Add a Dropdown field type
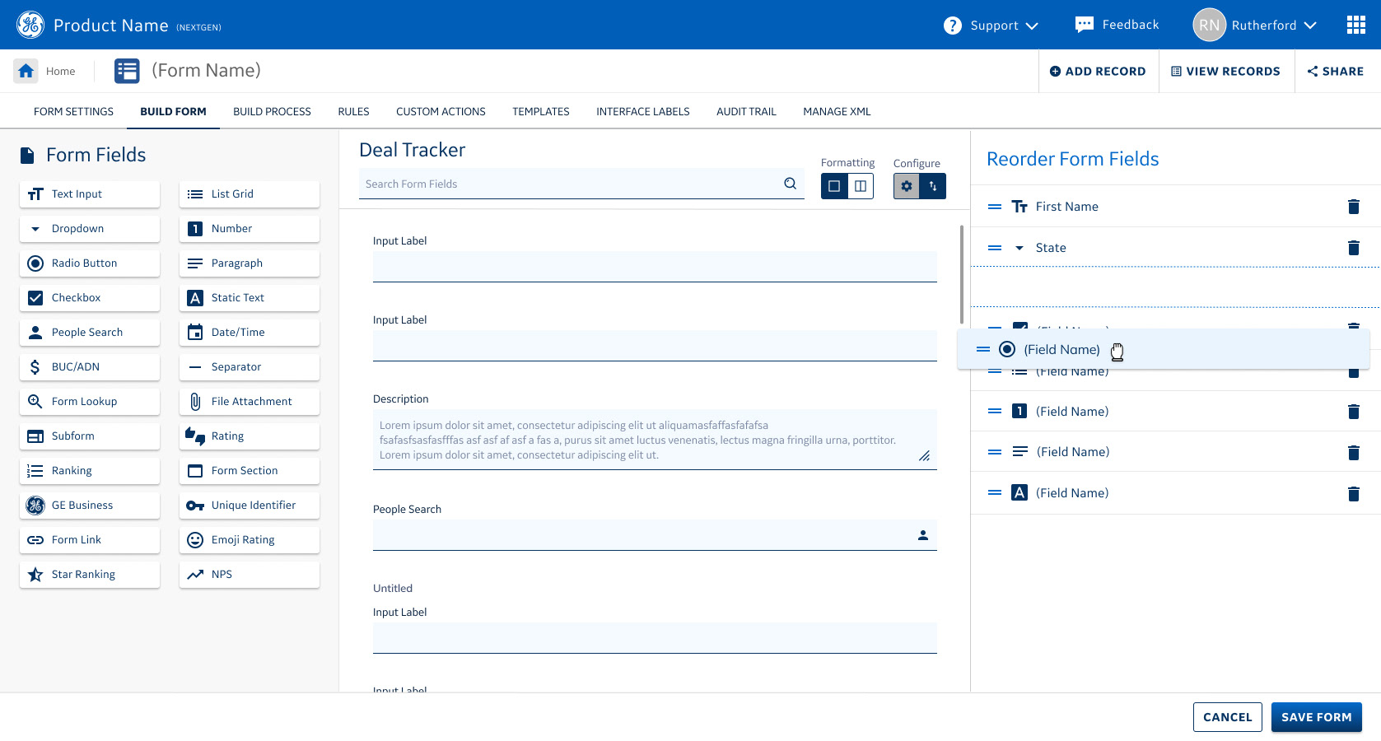The image size is (1381, 741). tap(90, 229)
